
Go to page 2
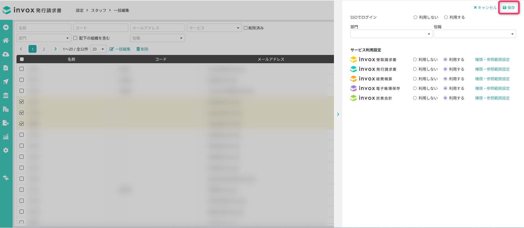coord(44,49)
